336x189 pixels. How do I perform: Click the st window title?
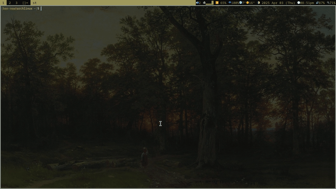click(35, 3)
